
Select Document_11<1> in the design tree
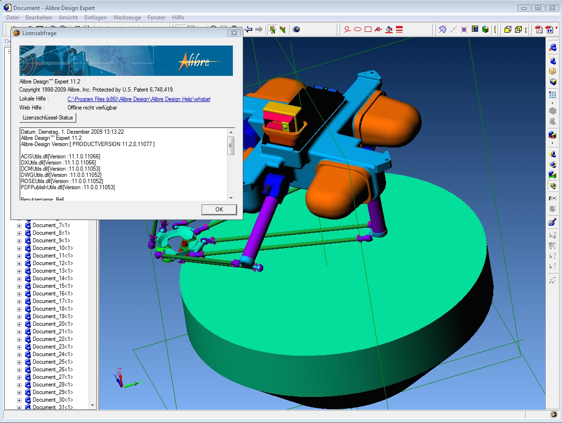(x=53, y=256)
